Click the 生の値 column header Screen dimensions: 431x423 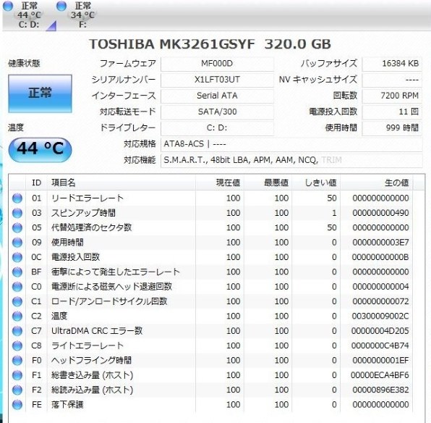tap(376, 183)
